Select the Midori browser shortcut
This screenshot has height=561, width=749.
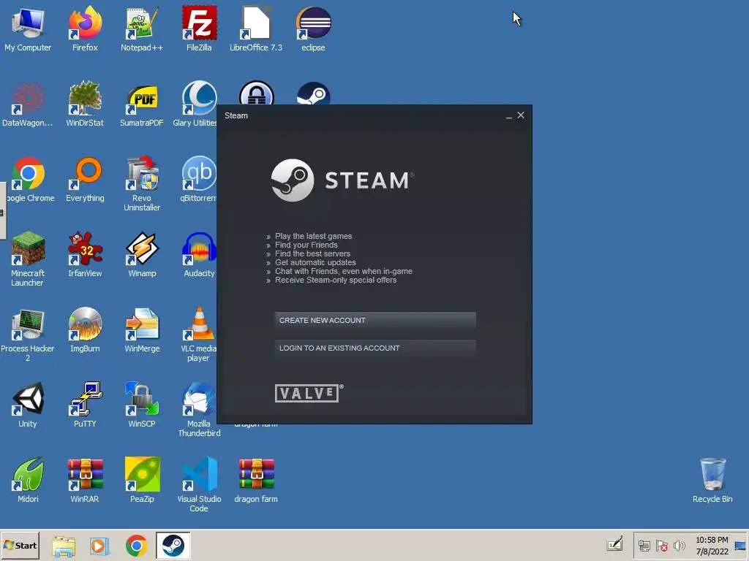28,481
